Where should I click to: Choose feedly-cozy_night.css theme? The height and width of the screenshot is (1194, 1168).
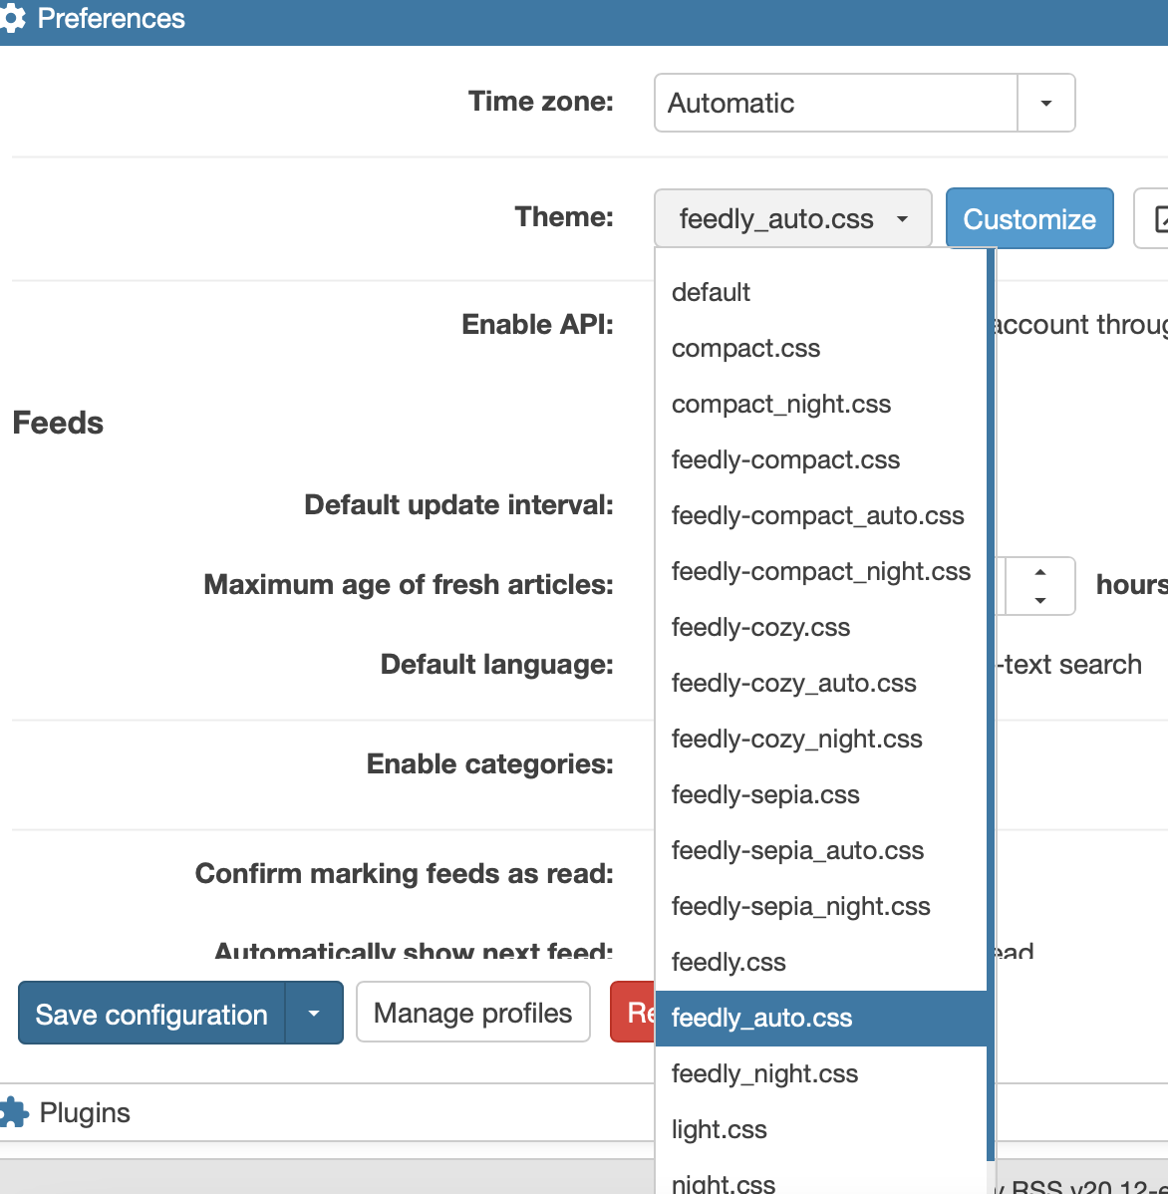[x=821, y=739]
